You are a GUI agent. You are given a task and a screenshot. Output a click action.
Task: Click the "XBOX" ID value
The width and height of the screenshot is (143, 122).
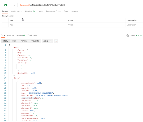pyautogui.click(x=29, y=85)
